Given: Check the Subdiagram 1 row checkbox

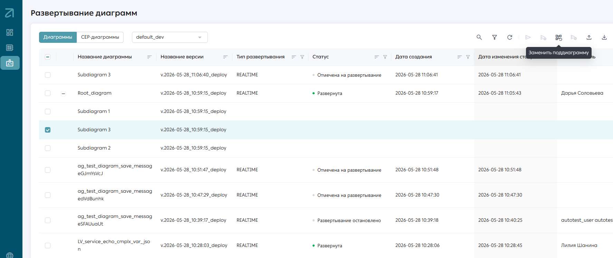Looking at the screenshot, I should 48,112.
